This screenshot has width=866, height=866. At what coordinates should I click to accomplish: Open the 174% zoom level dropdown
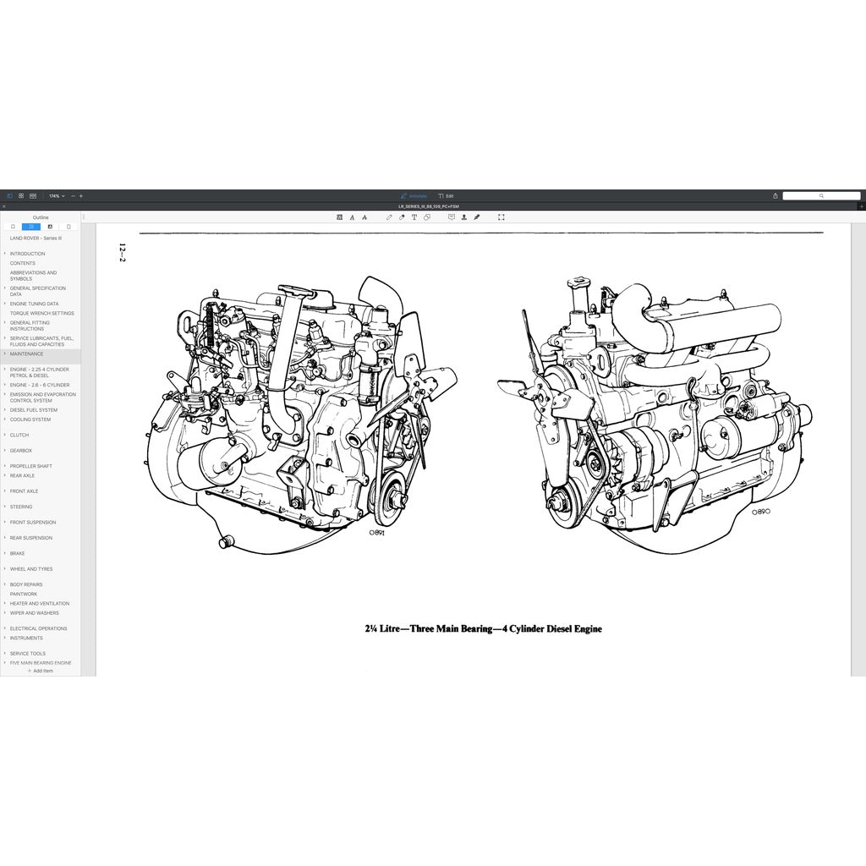coord(56,195)
